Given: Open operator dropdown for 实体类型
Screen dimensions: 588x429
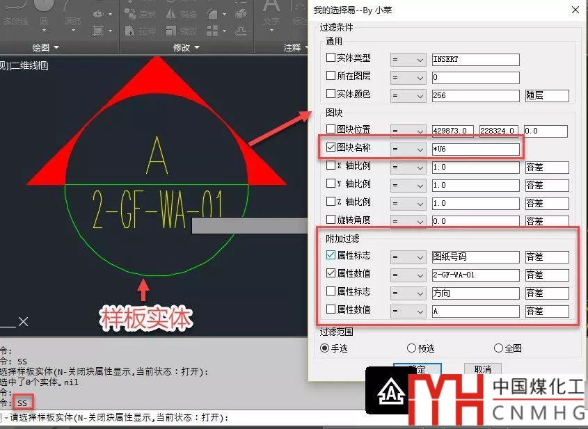Looking at the screenshot, I should coord(408,60).
